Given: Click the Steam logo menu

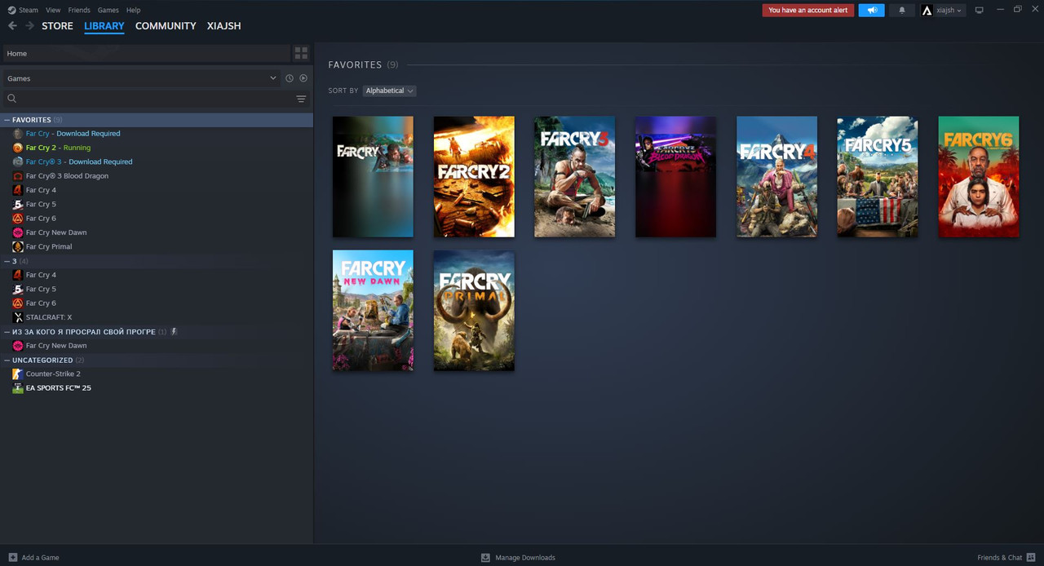Looking at the screenshot, I should (x=23, y=10).
